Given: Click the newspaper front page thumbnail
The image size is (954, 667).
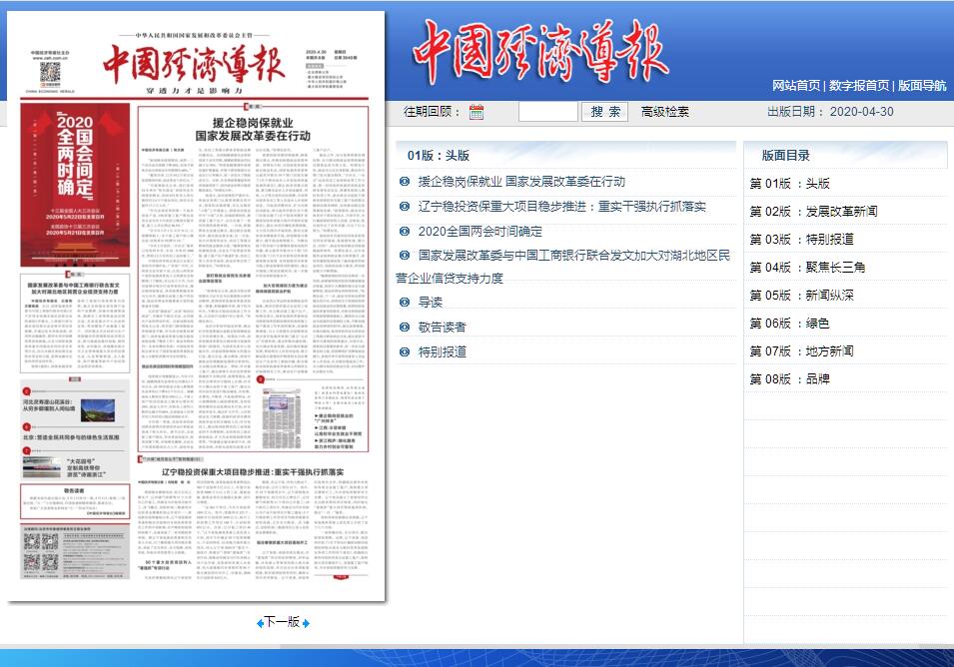Looking at the screenshot, I should coord(197,308).
